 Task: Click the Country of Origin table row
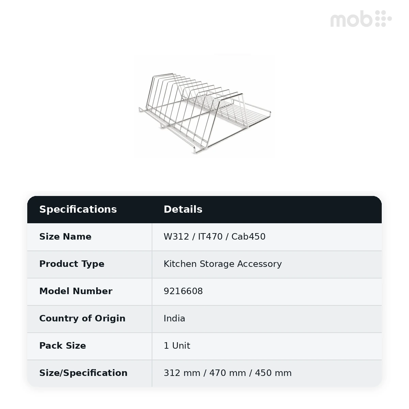tap(204, 319)
